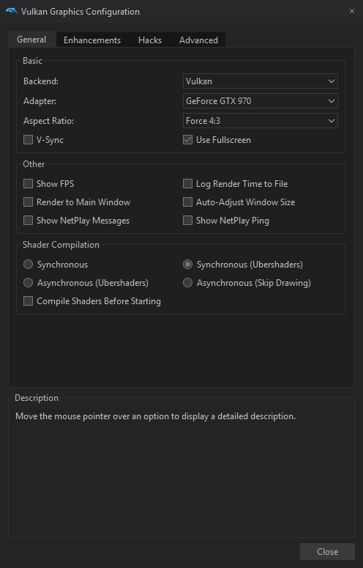Expand the Adapter dropdown GeForce GTX 970
This screenshot has height=568, width=363.
click(x=261, y=100)
